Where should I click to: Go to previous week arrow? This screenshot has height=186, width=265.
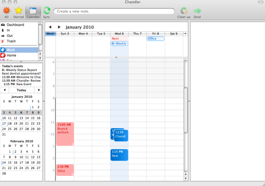[x=50, y=27]
